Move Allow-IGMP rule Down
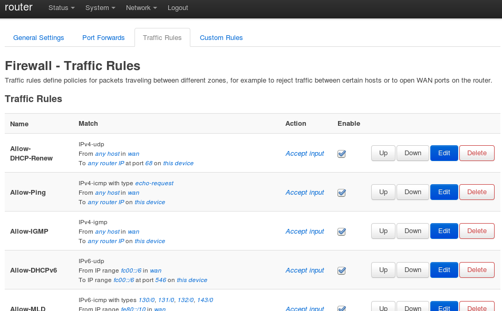The image size is (502, 311). point(413,231)
